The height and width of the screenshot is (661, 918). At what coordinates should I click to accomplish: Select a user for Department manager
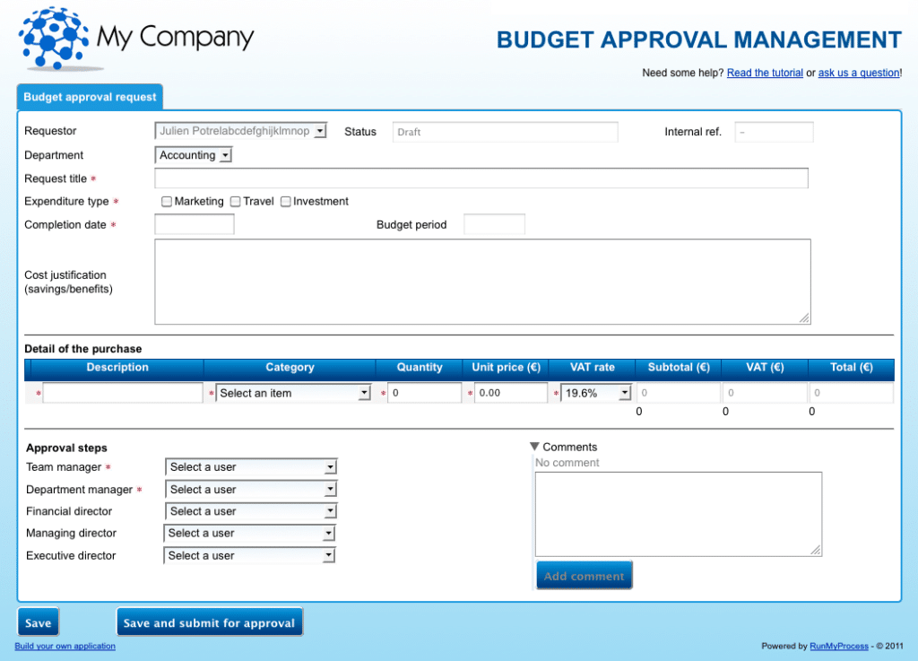tap(251, 489)
